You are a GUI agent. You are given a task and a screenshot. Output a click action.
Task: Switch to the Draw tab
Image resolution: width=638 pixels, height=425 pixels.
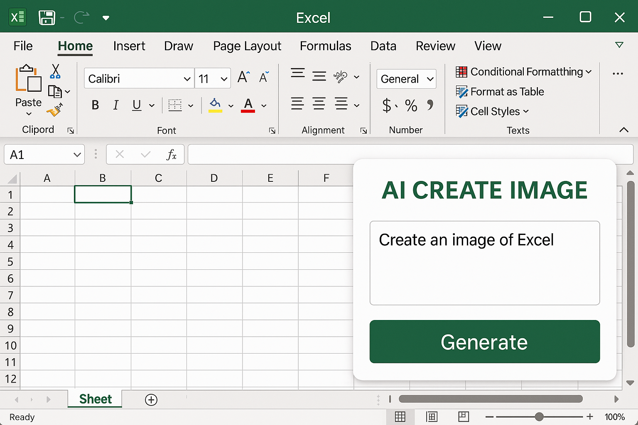179,46
